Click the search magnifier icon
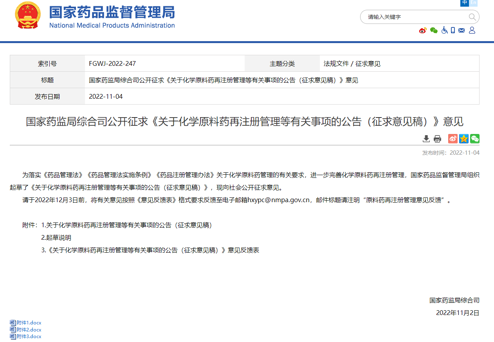The width and height of the screenshot is (494, 342). pos(472,17)
